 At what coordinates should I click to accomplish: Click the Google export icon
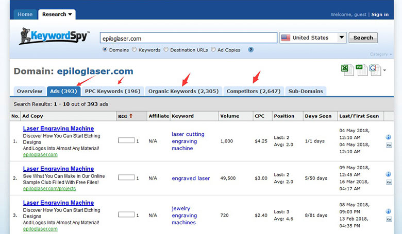(x=375, y=70)
